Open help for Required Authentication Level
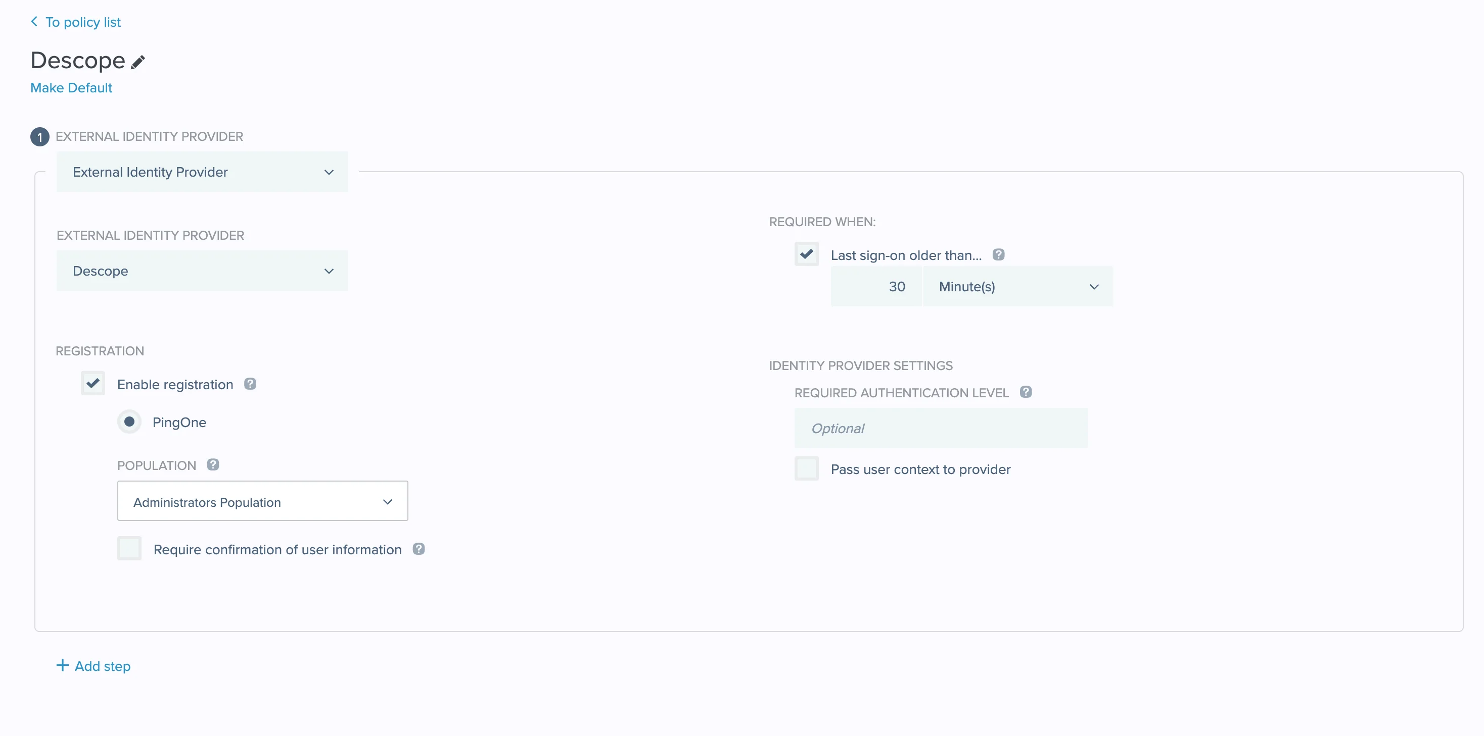 pos(1026,391)
